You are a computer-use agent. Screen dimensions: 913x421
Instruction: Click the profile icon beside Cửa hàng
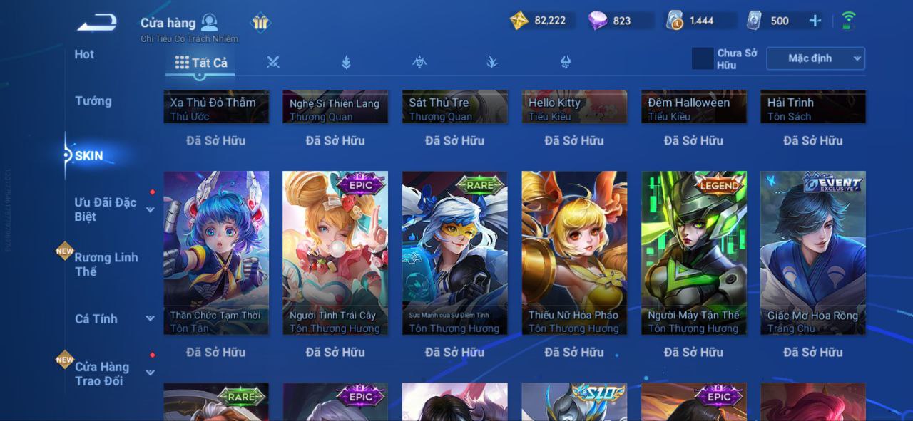tap(209, 23)
